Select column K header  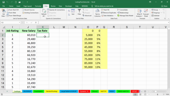click(x=43, y=27)
